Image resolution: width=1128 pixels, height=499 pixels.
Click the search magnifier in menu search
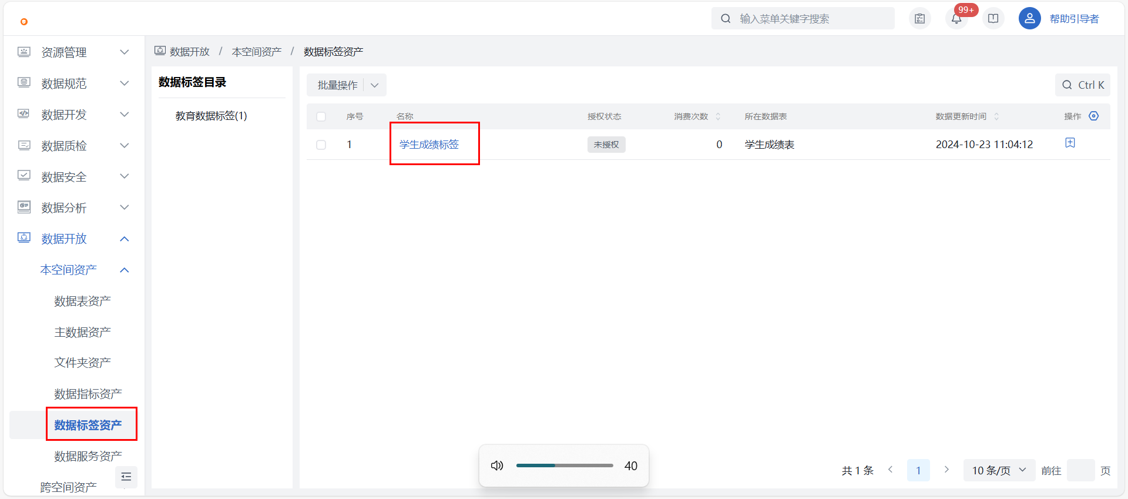(726, 19)
